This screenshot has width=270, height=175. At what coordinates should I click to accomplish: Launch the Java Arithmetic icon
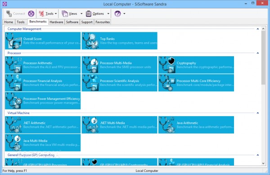tap(167, 125)
